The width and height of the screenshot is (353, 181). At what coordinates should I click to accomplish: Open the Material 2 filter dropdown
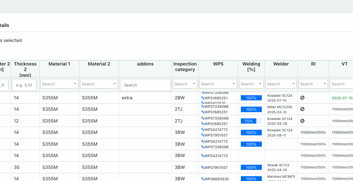(x=99, y=84)
